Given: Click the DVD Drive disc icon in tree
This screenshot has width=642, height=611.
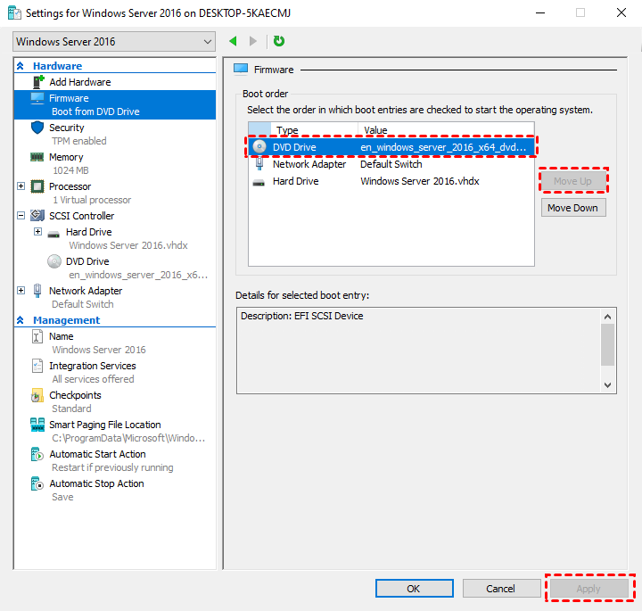Looking at the screenshot, I should pos(54,261).
